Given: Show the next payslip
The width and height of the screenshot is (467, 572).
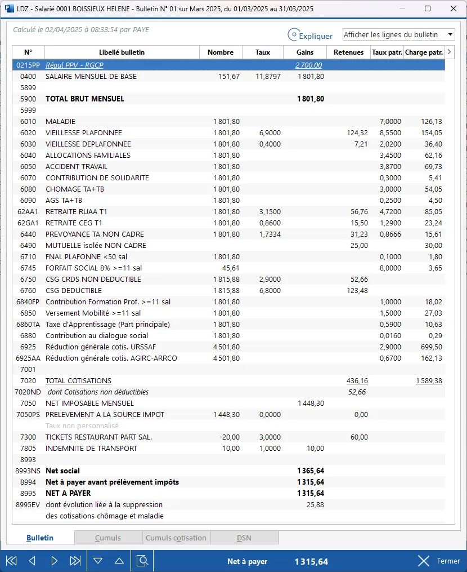Looking at the screenshot, I should pyautogui.click(x=55, y=561).
